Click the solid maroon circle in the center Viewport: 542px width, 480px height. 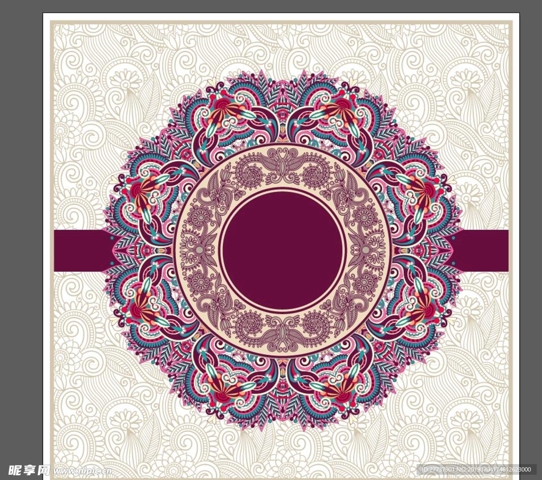(x=283, y=251)
